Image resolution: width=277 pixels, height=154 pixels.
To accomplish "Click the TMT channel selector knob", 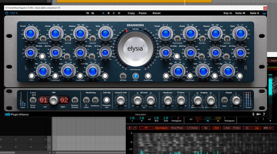I will coord(54,100).
